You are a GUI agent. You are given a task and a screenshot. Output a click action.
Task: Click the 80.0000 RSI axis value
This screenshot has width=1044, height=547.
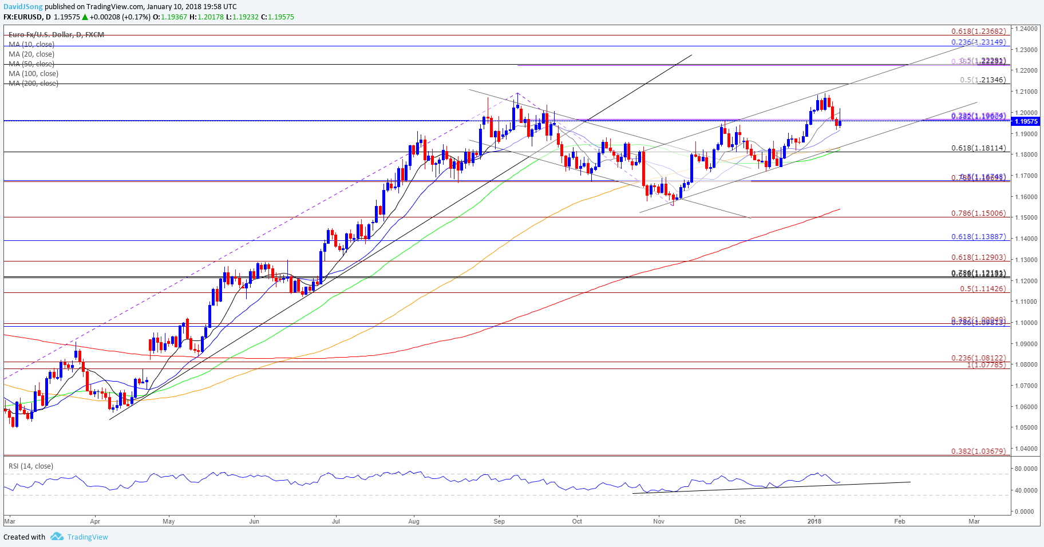pyautogui.click(x=1027, y=469)
